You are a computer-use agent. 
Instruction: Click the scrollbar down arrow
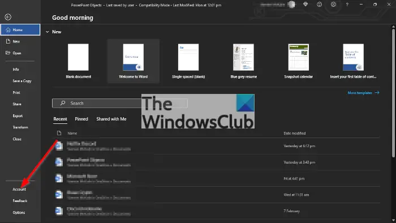[x=393, y=220]
